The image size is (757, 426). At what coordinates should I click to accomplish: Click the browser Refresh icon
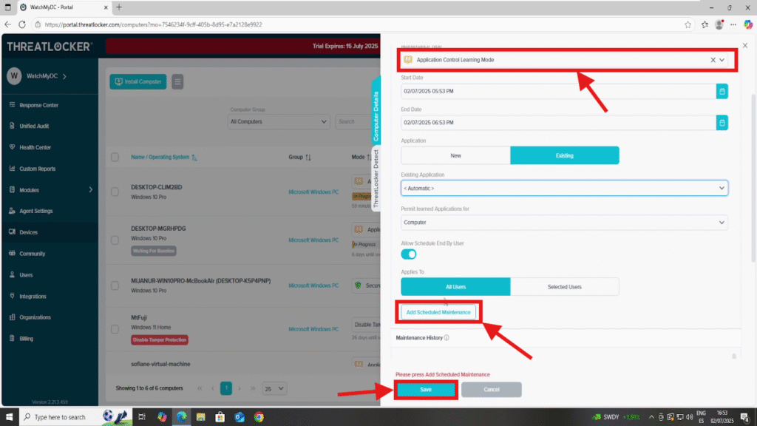[x=22, y=24]
